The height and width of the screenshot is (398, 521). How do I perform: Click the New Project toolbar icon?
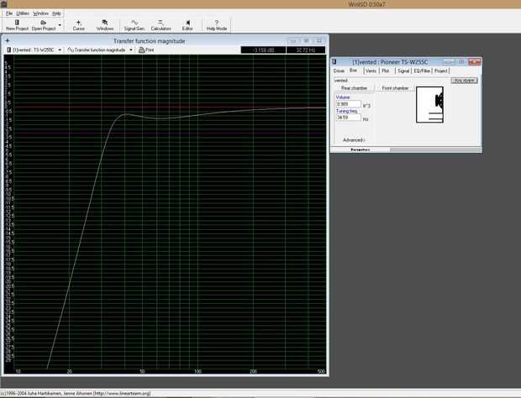pos(16,24)
